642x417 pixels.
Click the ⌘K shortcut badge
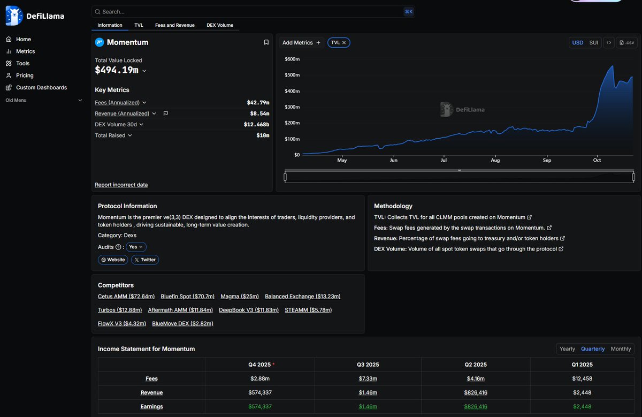[x=409, y=12]
